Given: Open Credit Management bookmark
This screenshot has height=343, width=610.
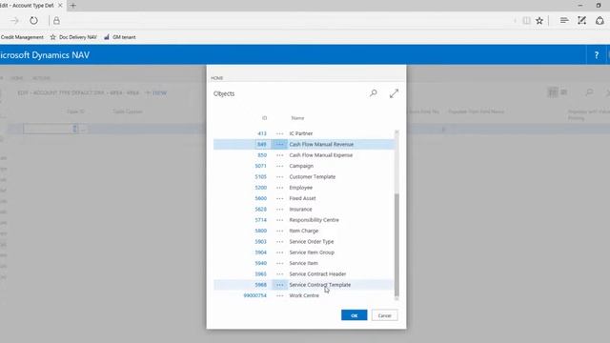Looking at the screenshot, I should (22, 37).
